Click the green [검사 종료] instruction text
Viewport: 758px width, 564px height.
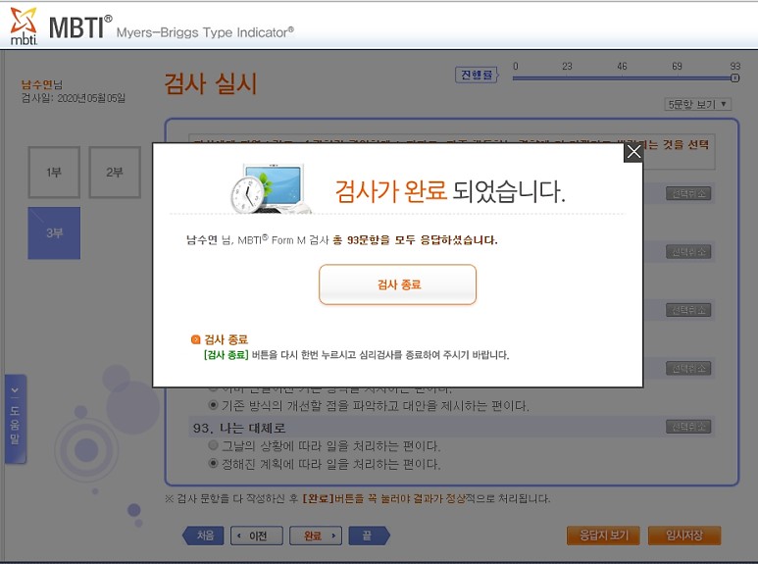226,354
